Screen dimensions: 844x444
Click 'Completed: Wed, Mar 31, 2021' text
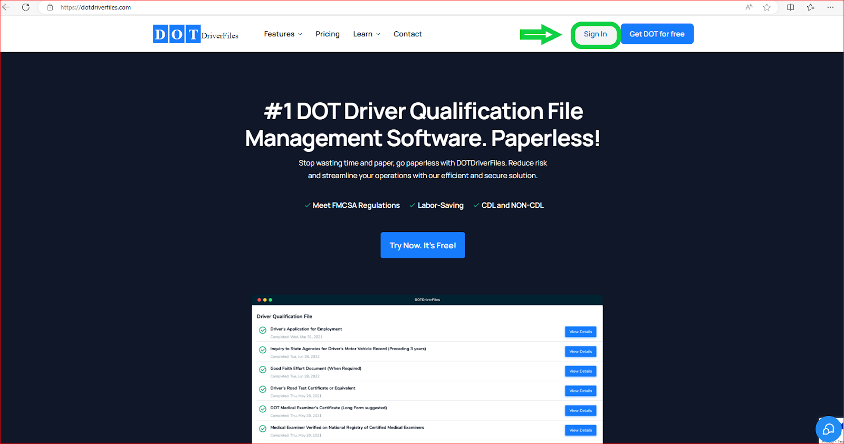tap(296, 337)
